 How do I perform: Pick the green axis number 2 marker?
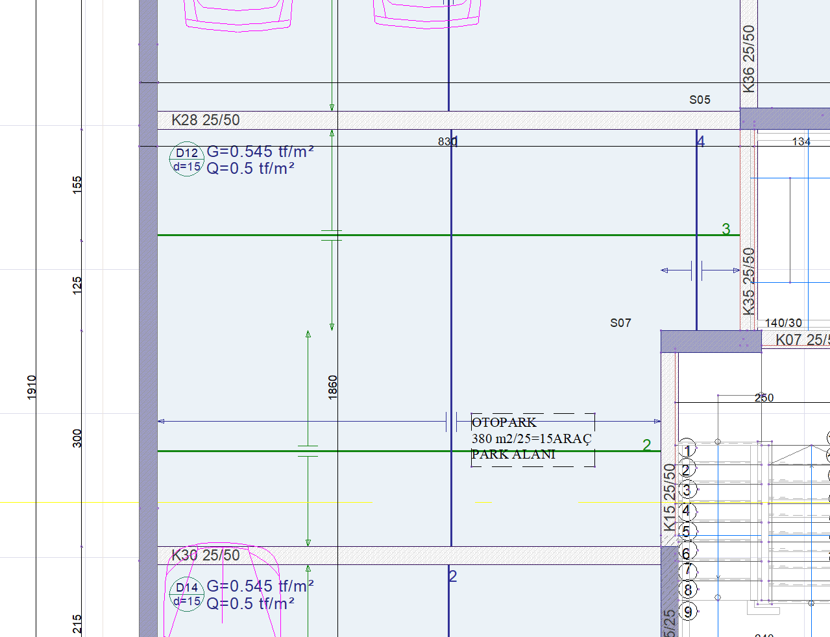pos(646,445)
